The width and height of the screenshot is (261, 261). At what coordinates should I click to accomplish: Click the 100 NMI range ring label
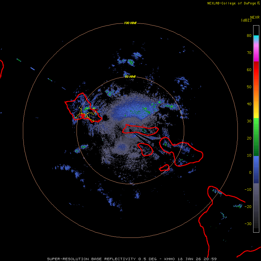pos(130,23)
